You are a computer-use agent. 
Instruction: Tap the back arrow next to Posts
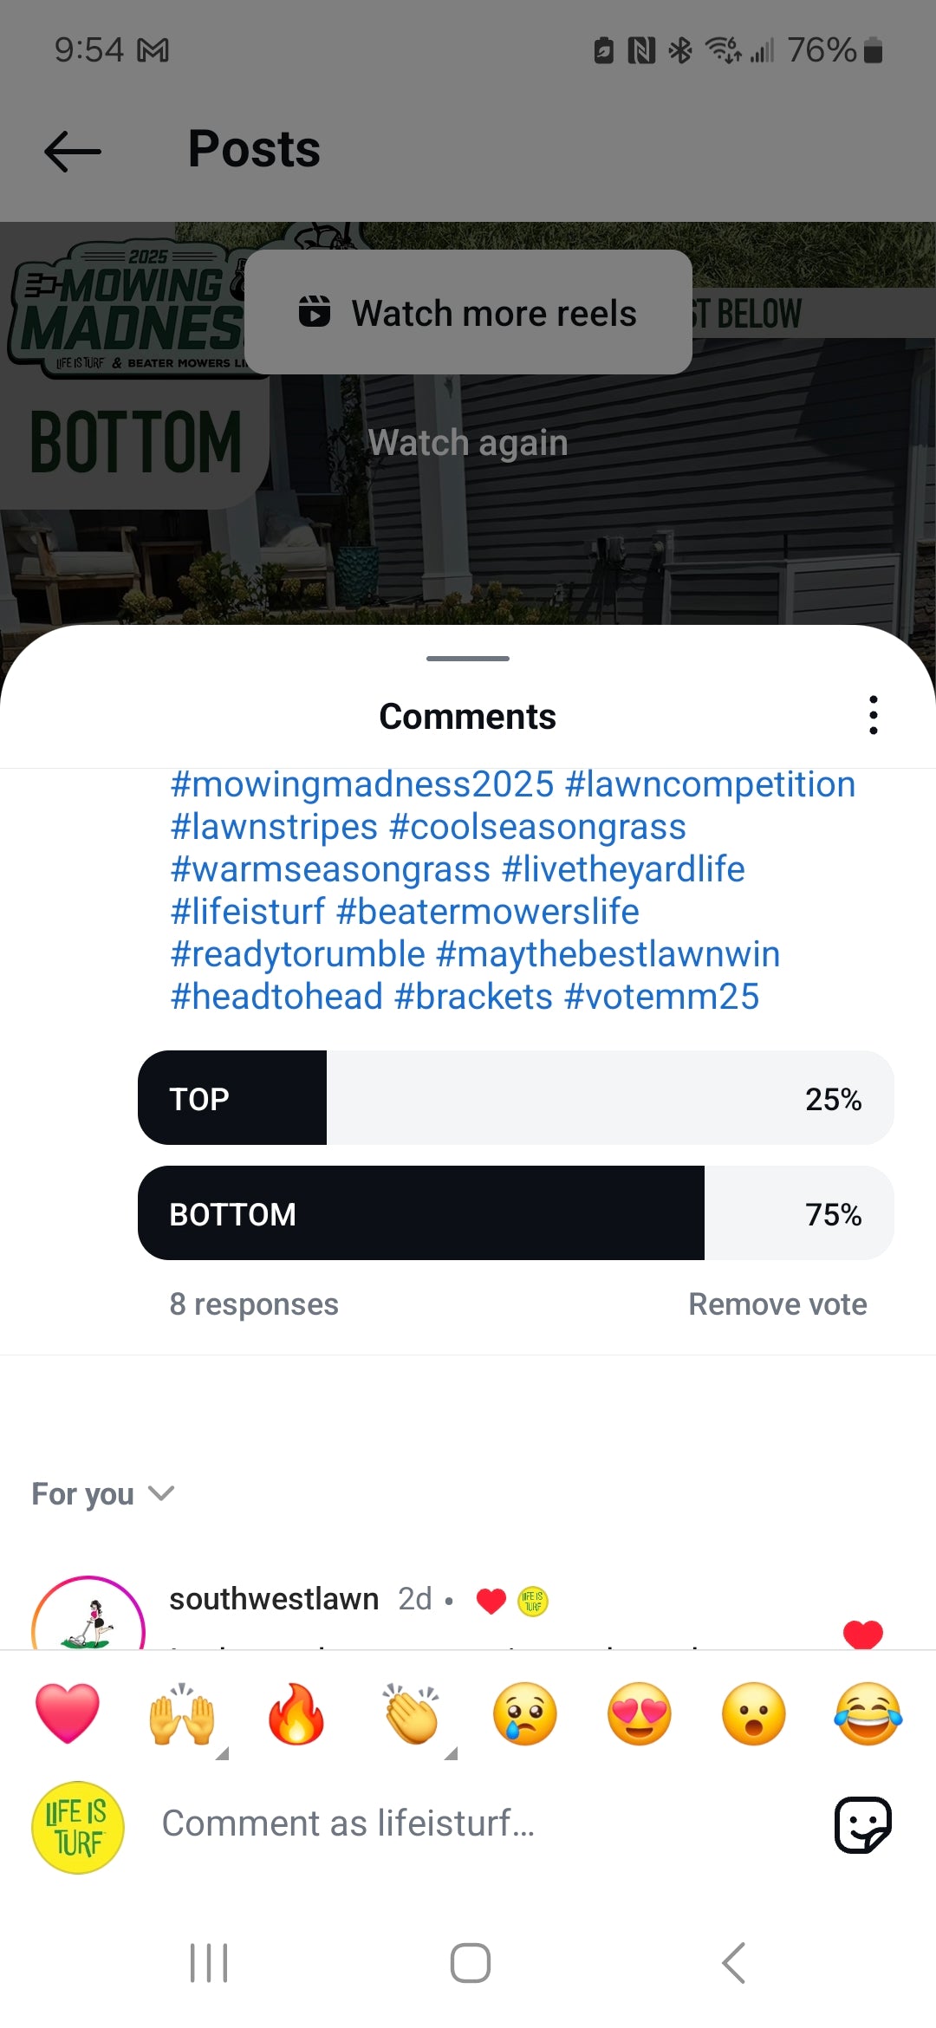tap(73, 151)
